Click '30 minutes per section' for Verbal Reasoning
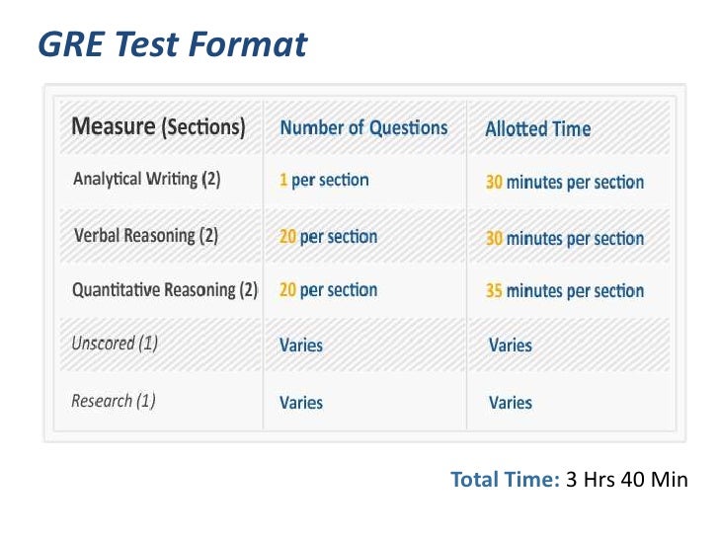Viewport: 719px width, 539px height. point(564,238)
